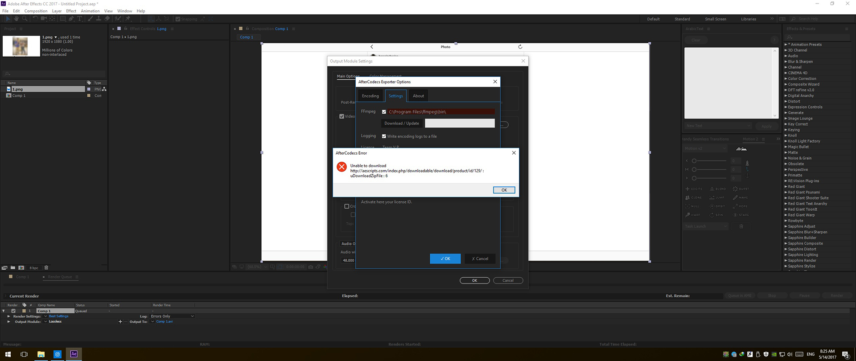Select the Puppet Pin tool
Viewport: 856px width, 361px height.
point(128,19)
